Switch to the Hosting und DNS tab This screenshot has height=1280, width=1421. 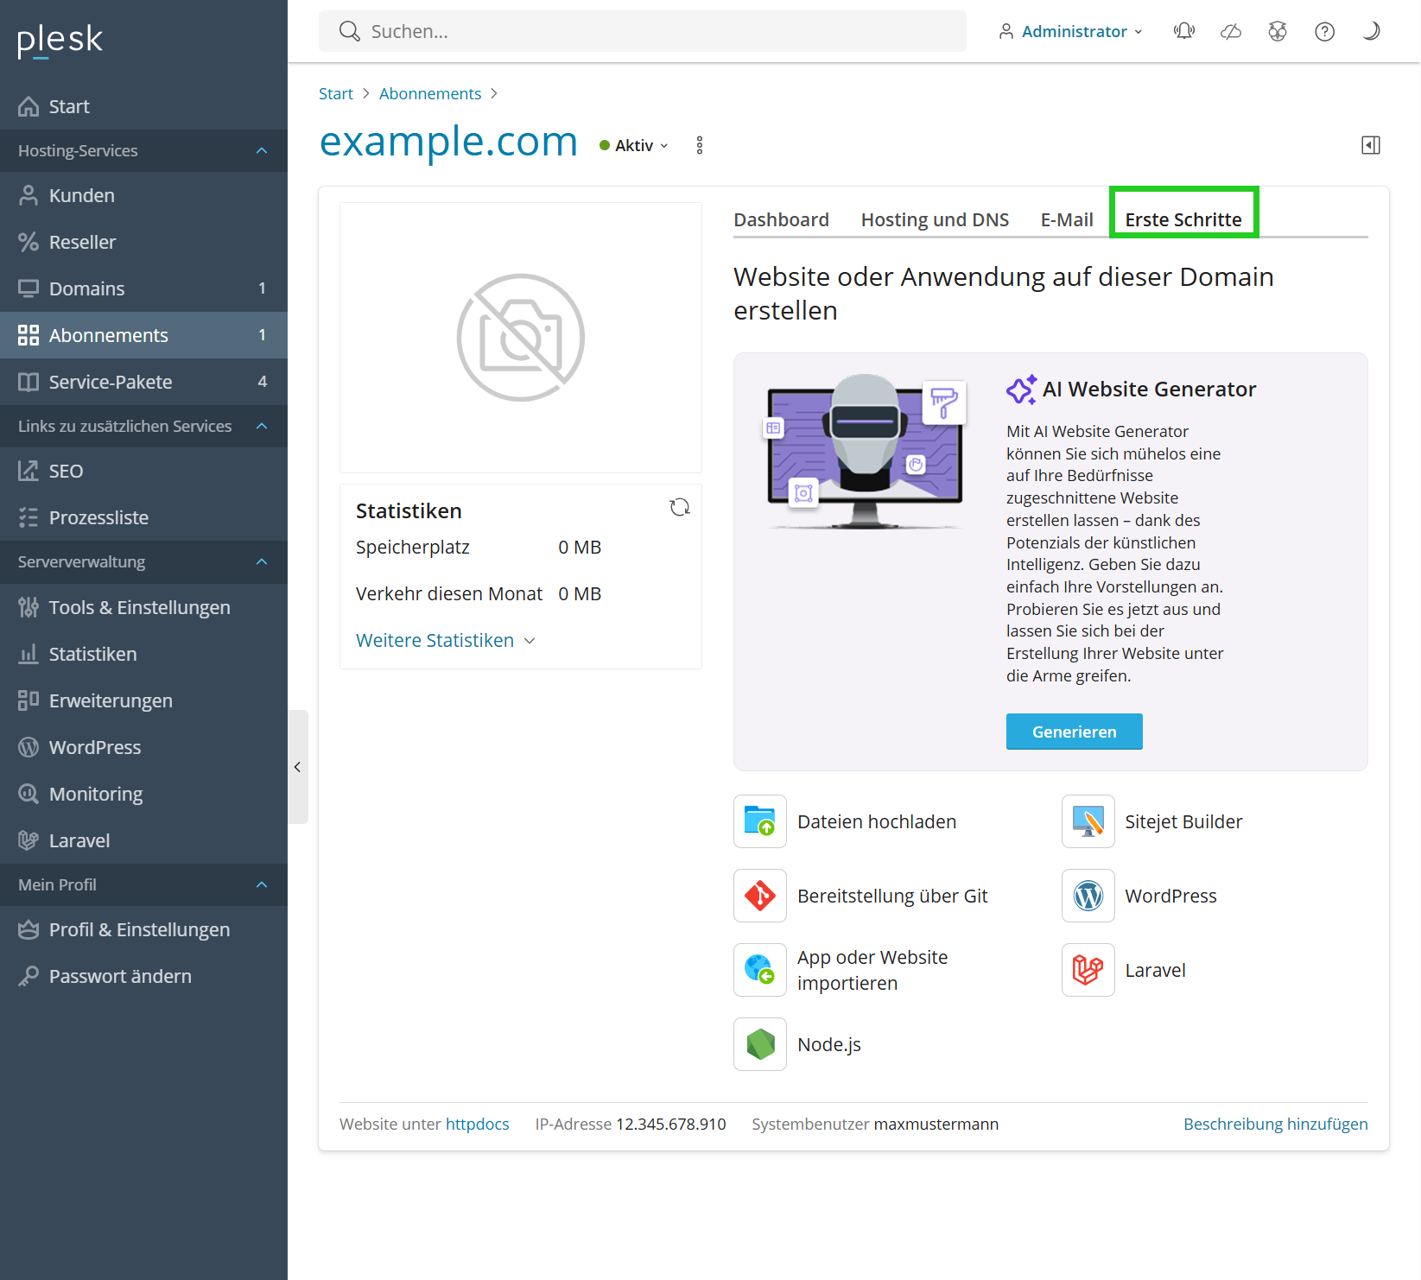[935, 219]
